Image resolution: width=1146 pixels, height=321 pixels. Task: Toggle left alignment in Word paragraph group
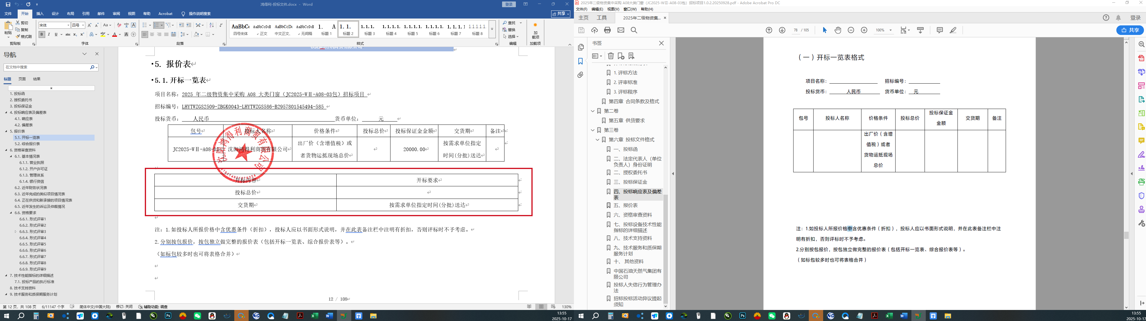click(x=145, y=34)
